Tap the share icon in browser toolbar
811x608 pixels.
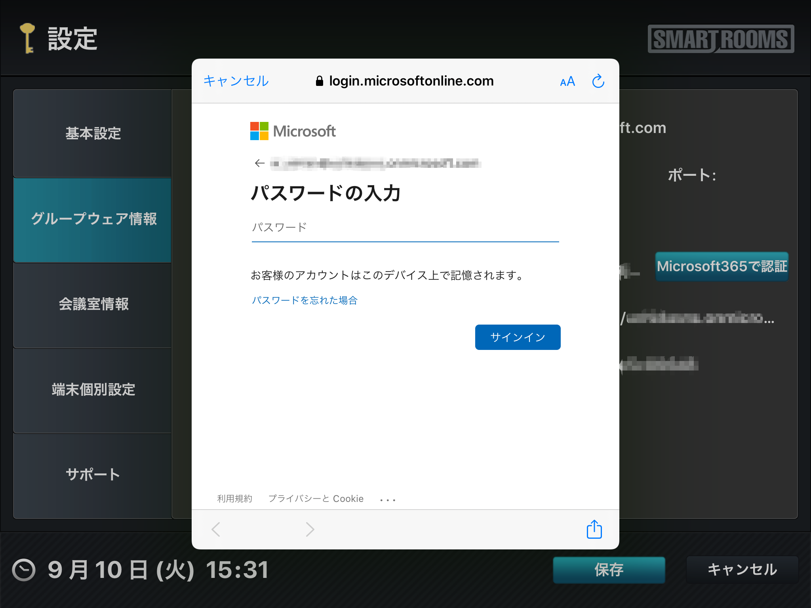pos(594,529)
